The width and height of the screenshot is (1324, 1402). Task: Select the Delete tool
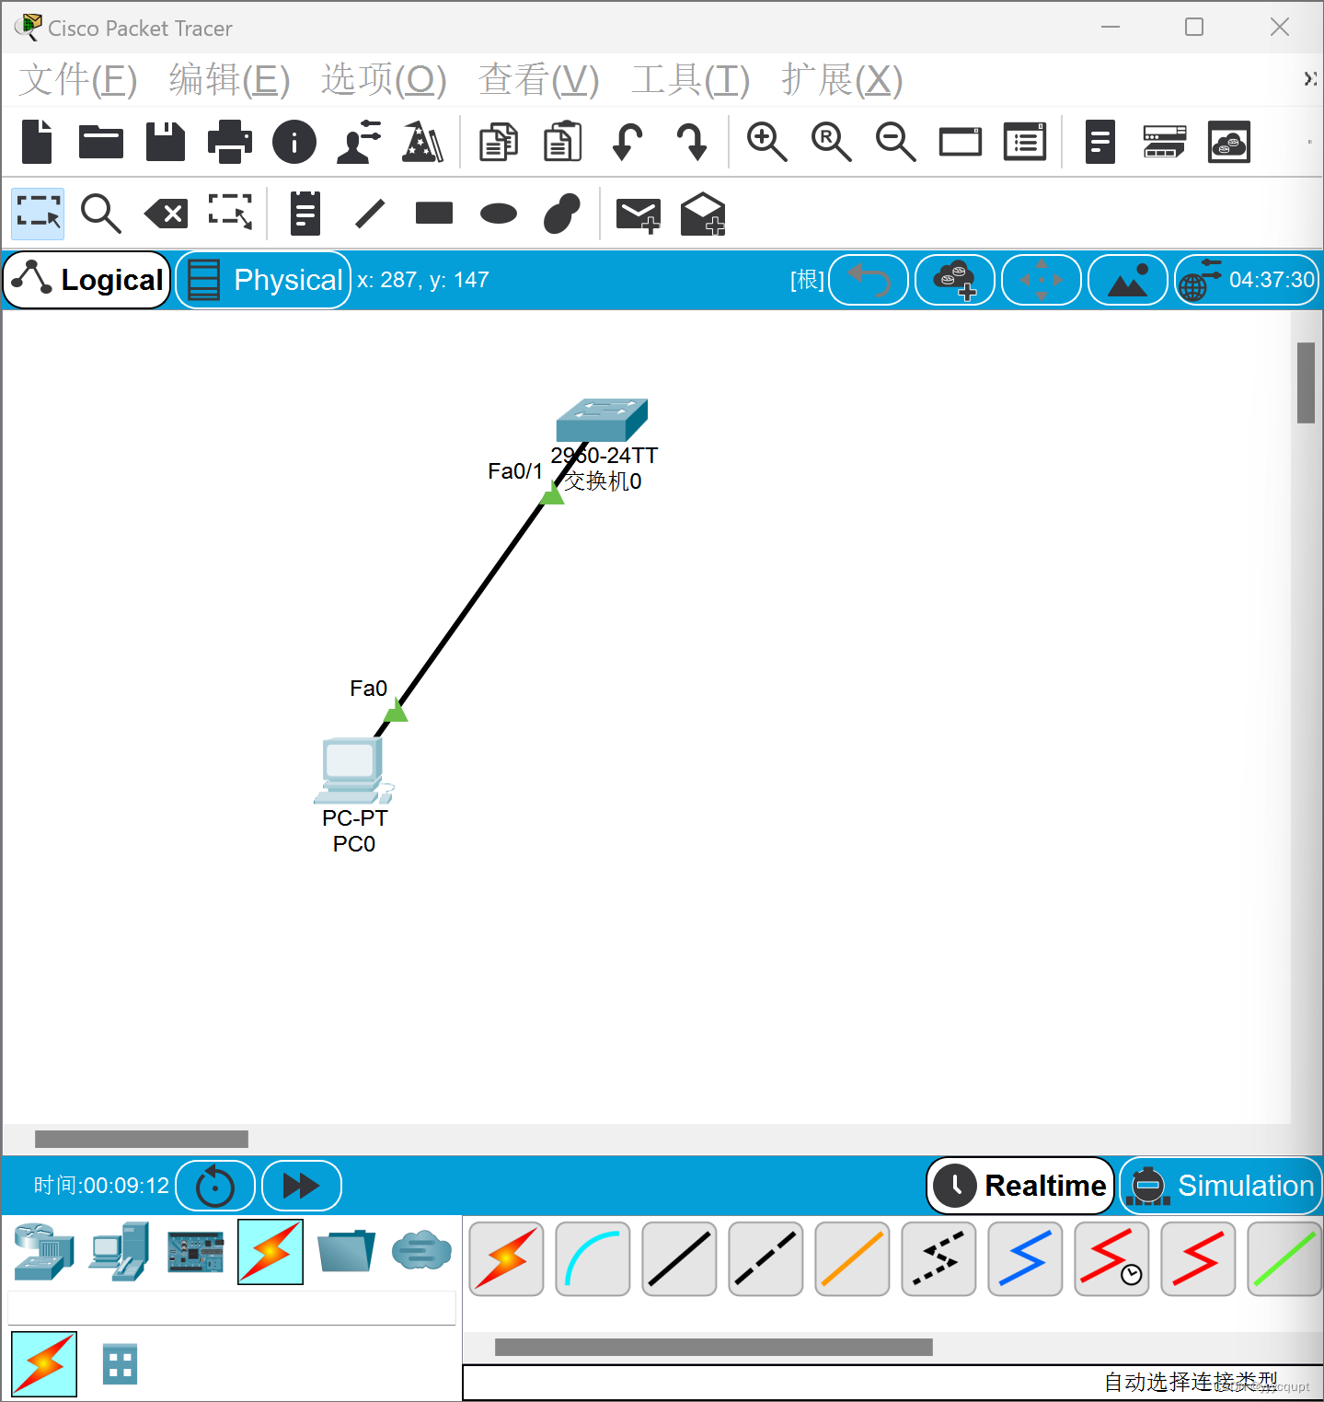[x=166, y=214]
